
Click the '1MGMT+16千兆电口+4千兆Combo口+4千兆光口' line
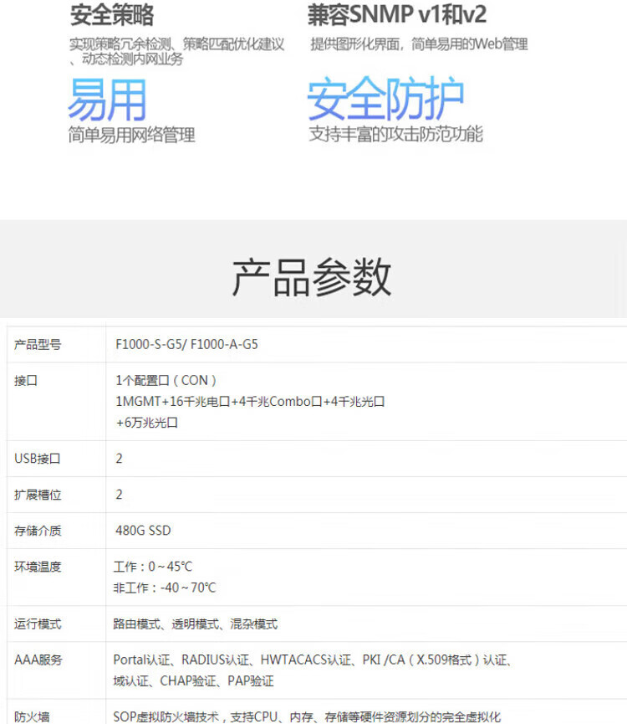click(250, 402)
